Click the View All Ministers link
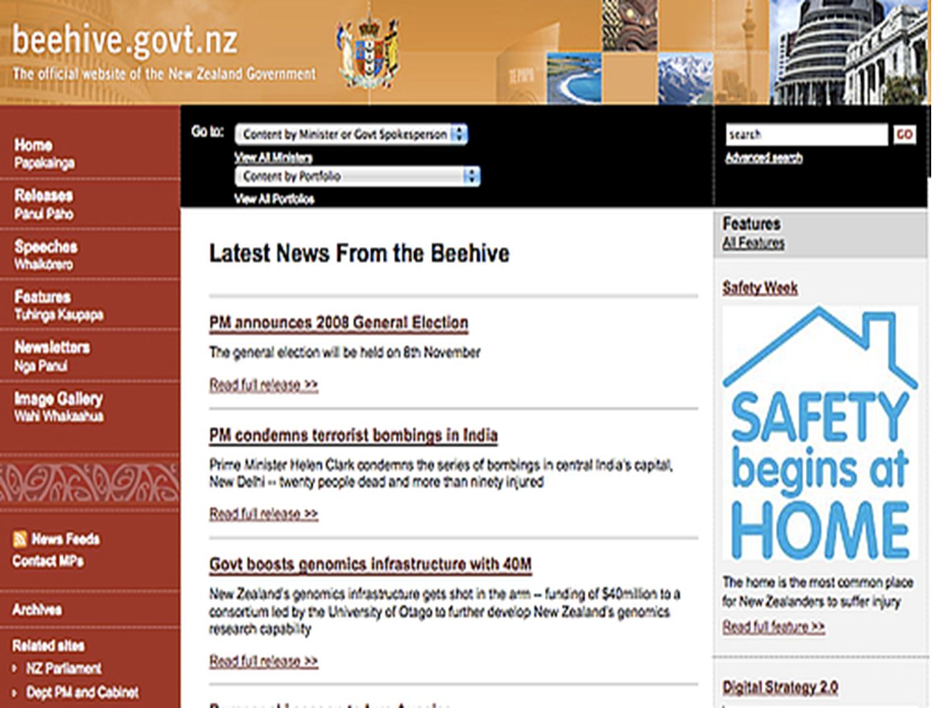945x708 pixels. tap(273, 157)
